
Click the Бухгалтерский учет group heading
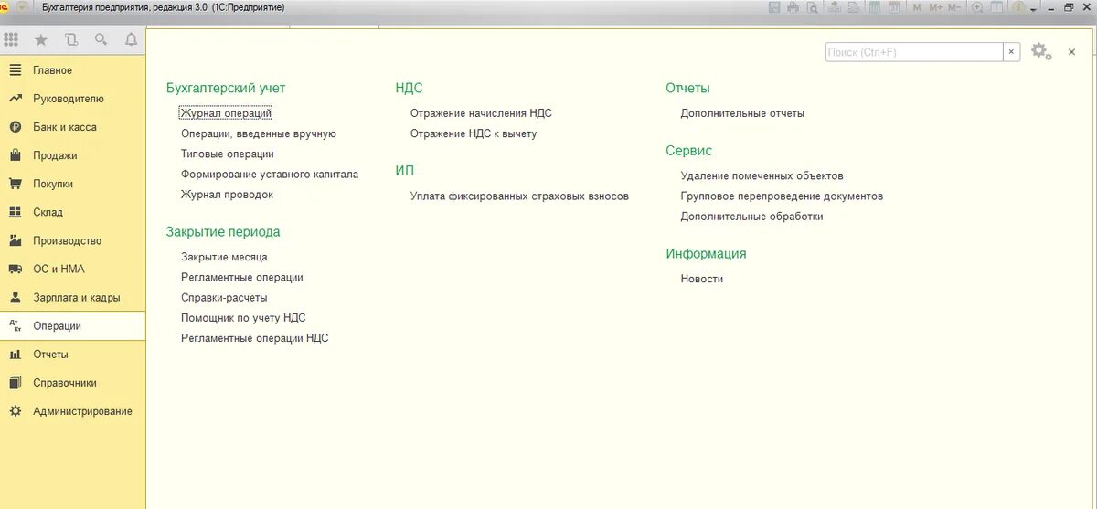[x=226, y=88]
